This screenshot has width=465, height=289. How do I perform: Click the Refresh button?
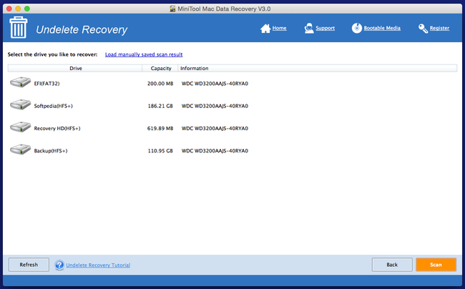[x=29, y=265]
